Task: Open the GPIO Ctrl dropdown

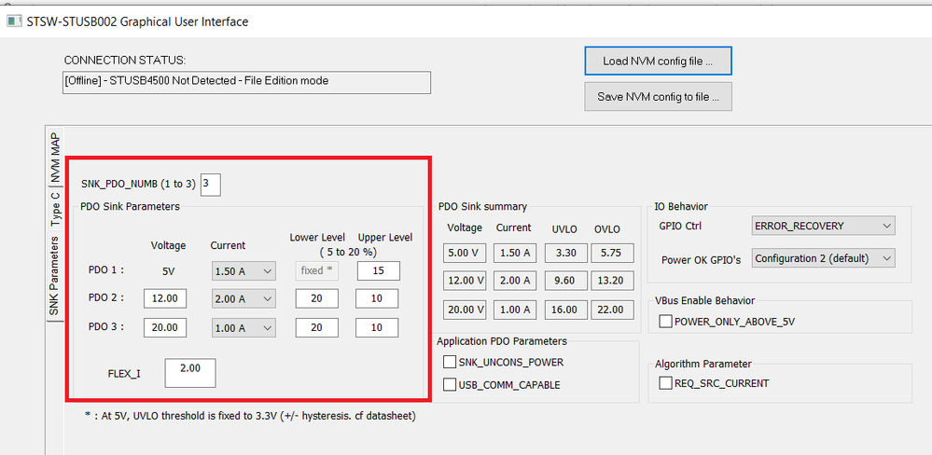Action: coord(823,226)
